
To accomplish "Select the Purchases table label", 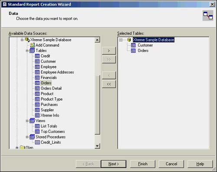I will point(49,105).
